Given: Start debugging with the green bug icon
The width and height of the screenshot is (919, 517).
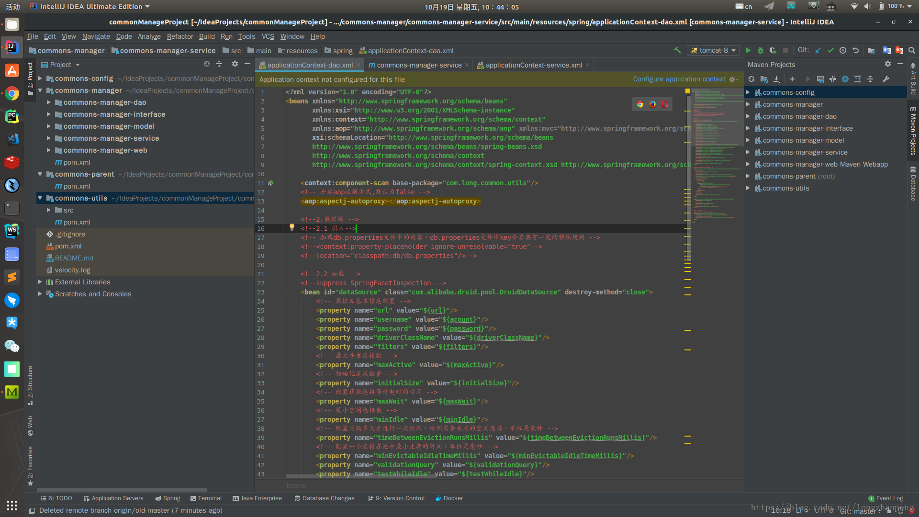Looking at the screenshot, I should [x=760, y=50].
